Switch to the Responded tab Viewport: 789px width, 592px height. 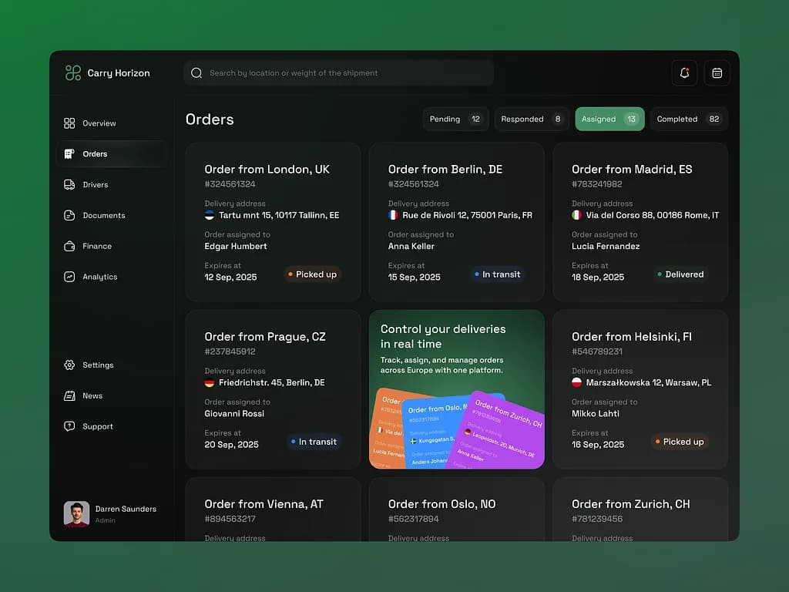532,119
